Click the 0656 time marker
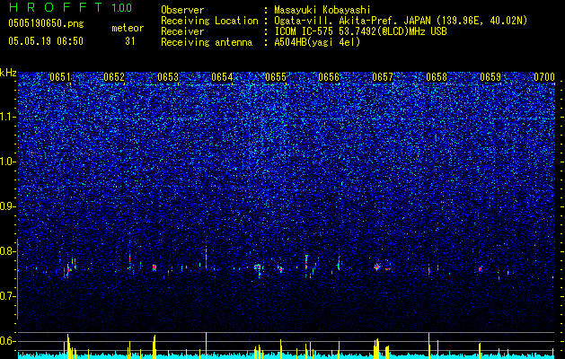Viewport: 565px width, 359px height. [329, 77]
